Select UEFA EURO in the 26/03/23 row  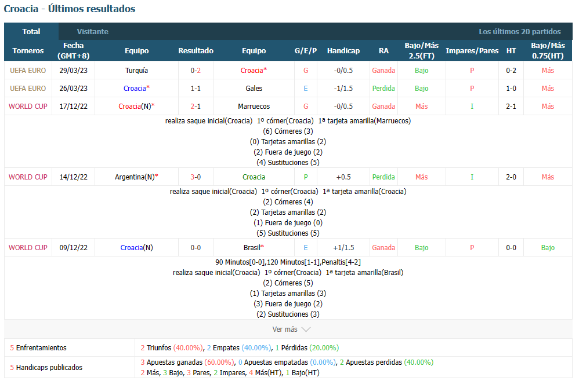(28, 89)
